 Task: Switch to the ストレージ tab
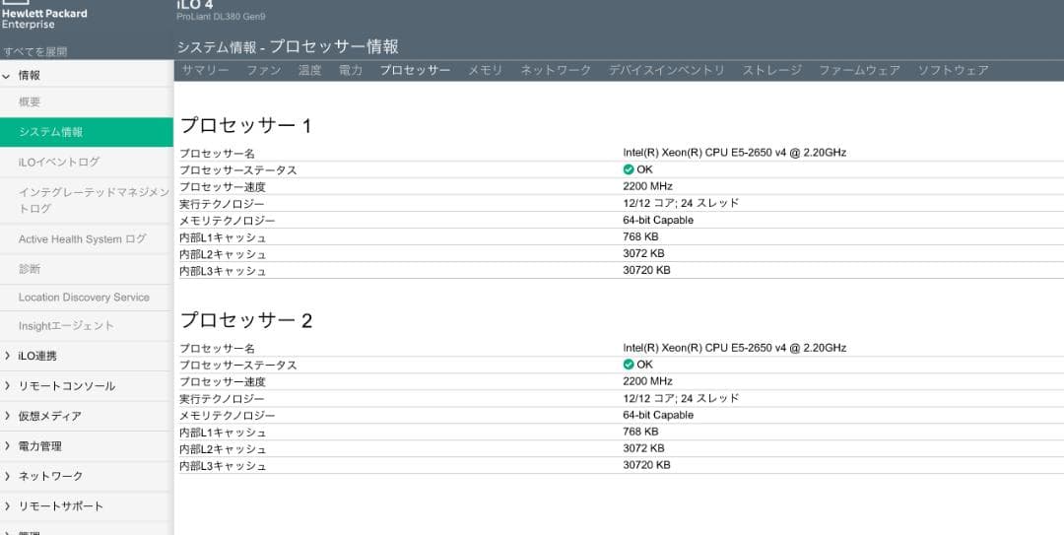(771, 70)
